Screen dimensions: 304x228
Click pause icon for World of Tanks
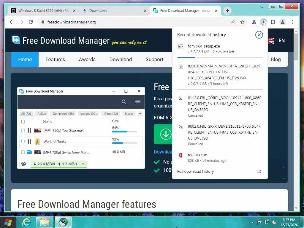(x=29, y=142)
